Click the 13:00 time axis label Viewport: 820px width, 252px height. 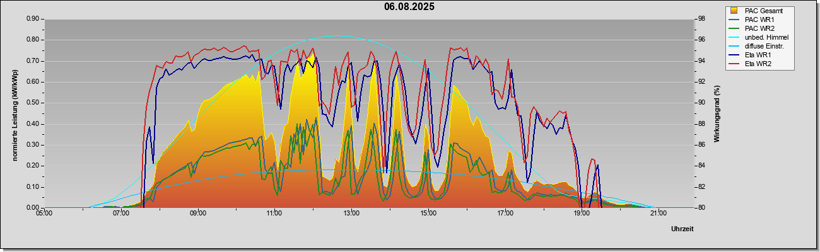(351, 213)
